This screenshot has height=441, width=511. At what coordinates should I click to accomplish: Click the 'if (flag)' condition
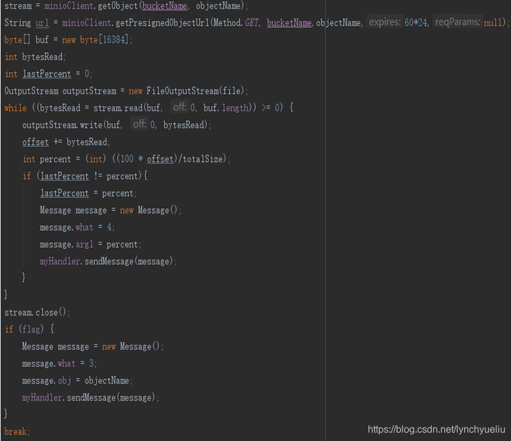[24, 329]
